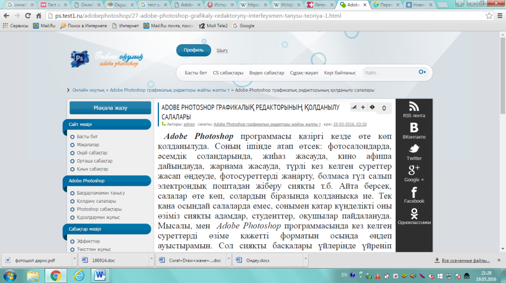506x283 pixels.
Task: Click the site search magnifier icon
Action: pyautogui.click(x=422, y=72)
